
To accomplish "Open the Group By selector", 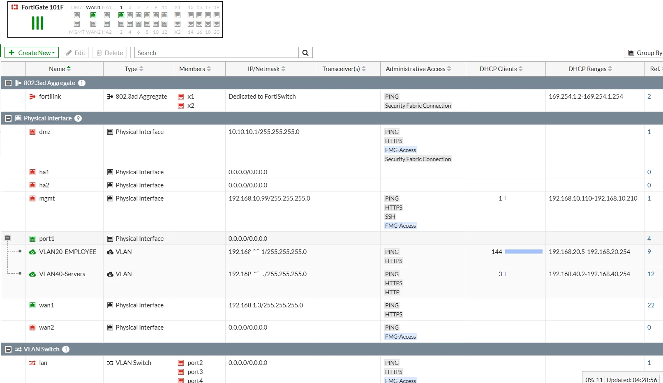I will pos(644,53).
